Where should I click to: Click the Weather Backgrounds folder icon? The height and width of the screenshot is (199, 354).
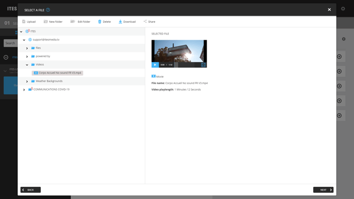[x=33, y=81]
